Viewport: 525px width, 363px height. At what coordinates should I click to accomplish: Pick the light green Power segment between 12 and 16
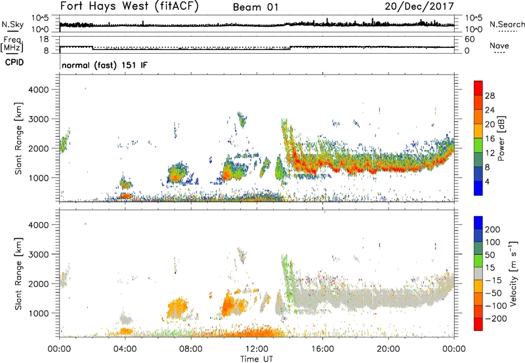click(478, 145)
